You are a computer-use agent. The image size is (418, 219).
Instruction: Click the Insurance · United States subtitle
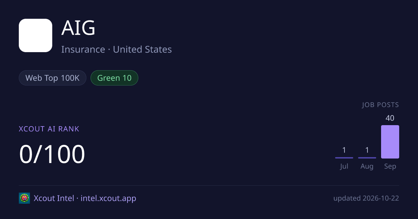116,49
